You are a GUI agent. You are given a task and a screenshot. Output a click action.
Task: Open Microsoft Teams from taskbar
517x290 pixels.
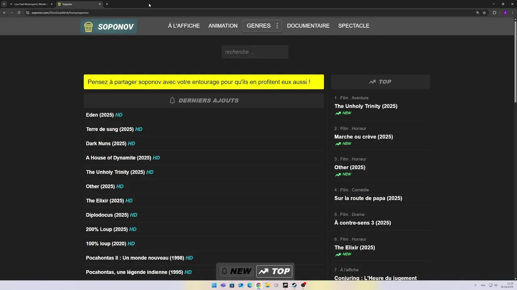click(x=223, y=285)
